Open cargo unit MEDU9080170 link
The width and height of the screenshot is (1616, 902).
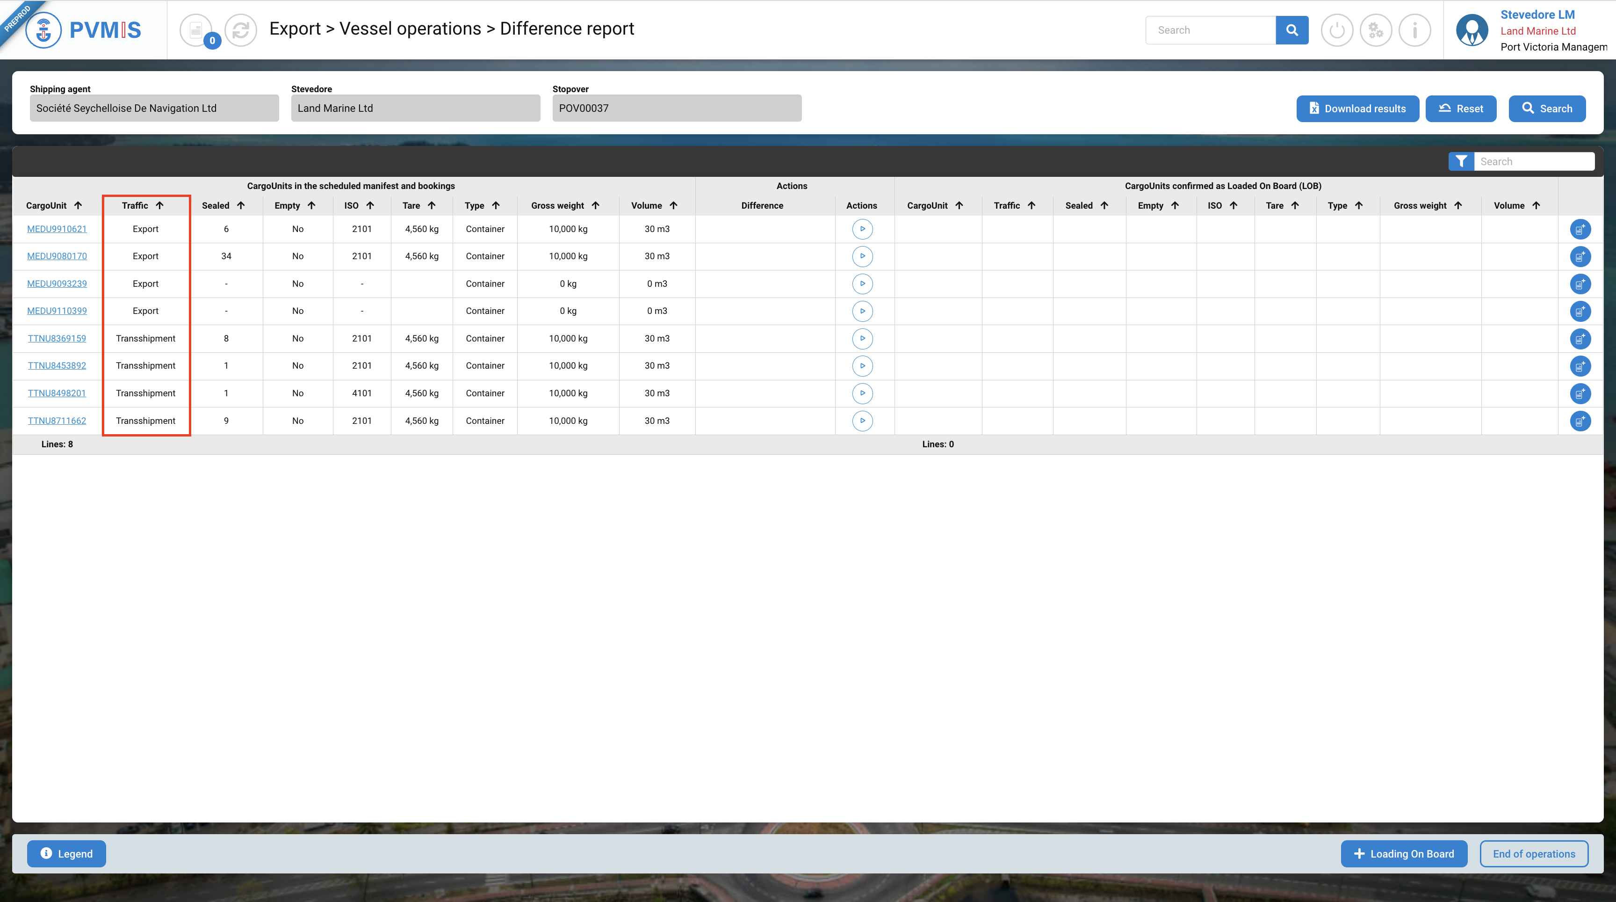click(x=57, y=256)
